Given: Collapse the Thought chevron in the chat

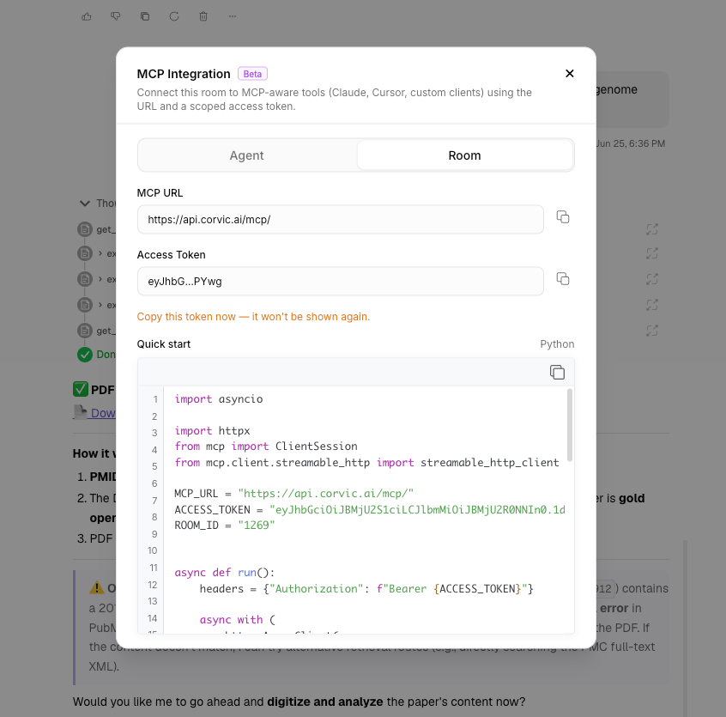Looking at the screenshot, I should (x=85, y=204).
